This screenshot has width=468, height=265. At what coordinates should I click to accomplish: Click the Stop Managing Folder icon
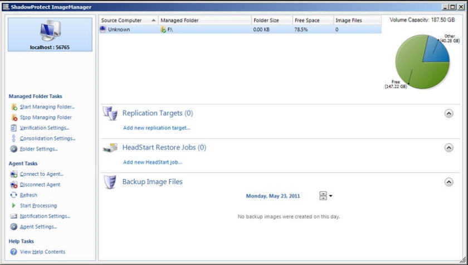pos(14,117)
